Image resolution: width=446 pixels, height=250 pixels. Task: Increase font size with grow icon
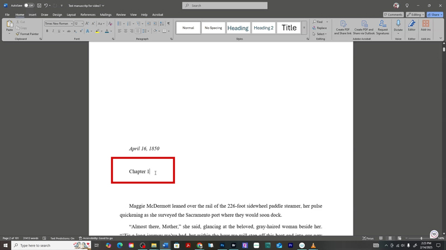pos(87,23)
